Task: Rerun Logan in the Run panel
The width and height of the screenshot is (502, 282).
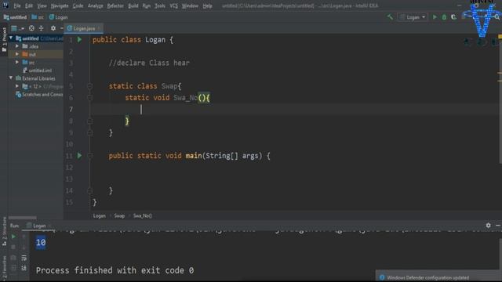Action: [x=13, y=237]
